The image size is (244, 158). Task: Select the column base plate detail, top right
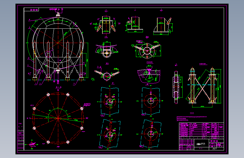tap(162, 26)
